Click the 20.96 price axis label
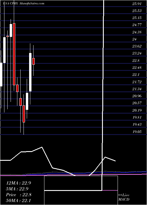 coord(137,96)
